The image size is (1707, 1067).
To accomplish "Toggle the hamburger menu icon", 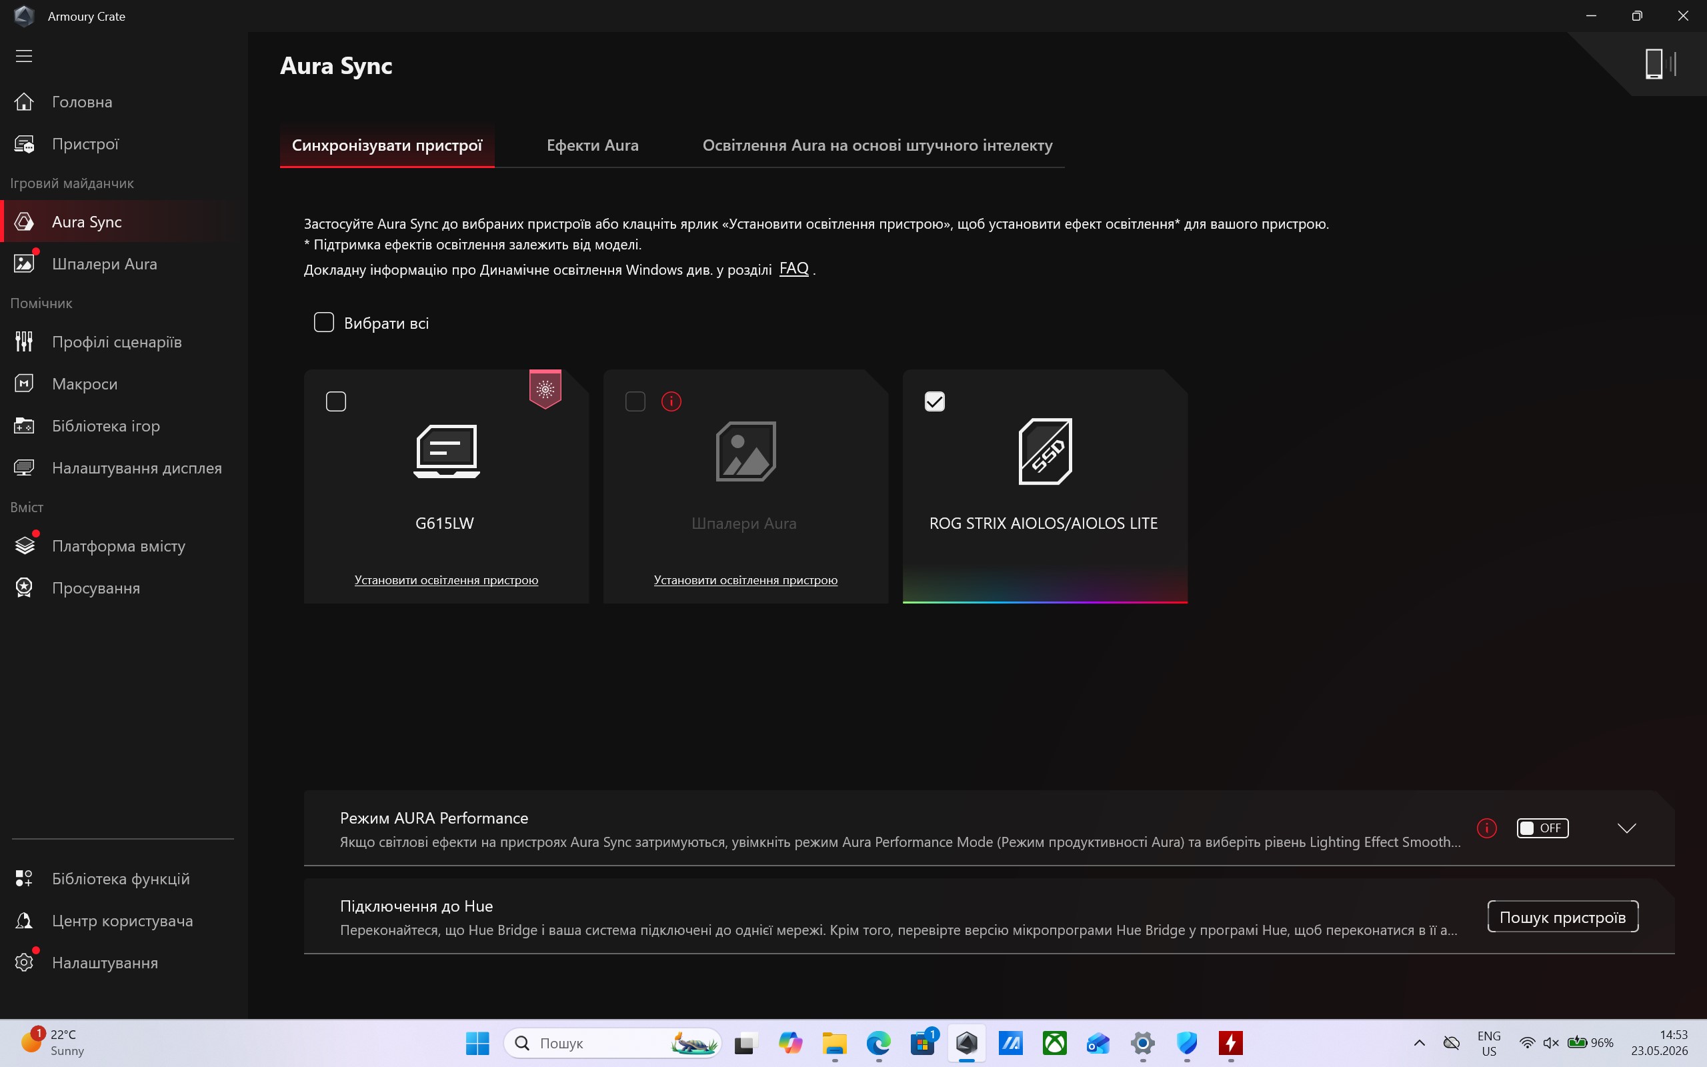I will 24,56.
